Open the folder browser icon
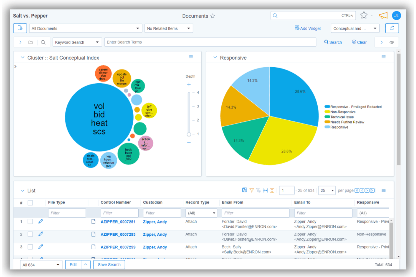The width and height of the screenshot is (416, 277). pos(31,42)
